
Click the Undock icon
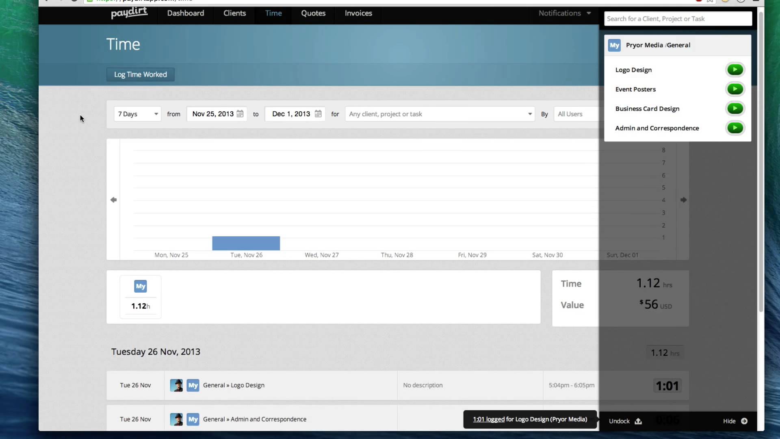point(638,421)
